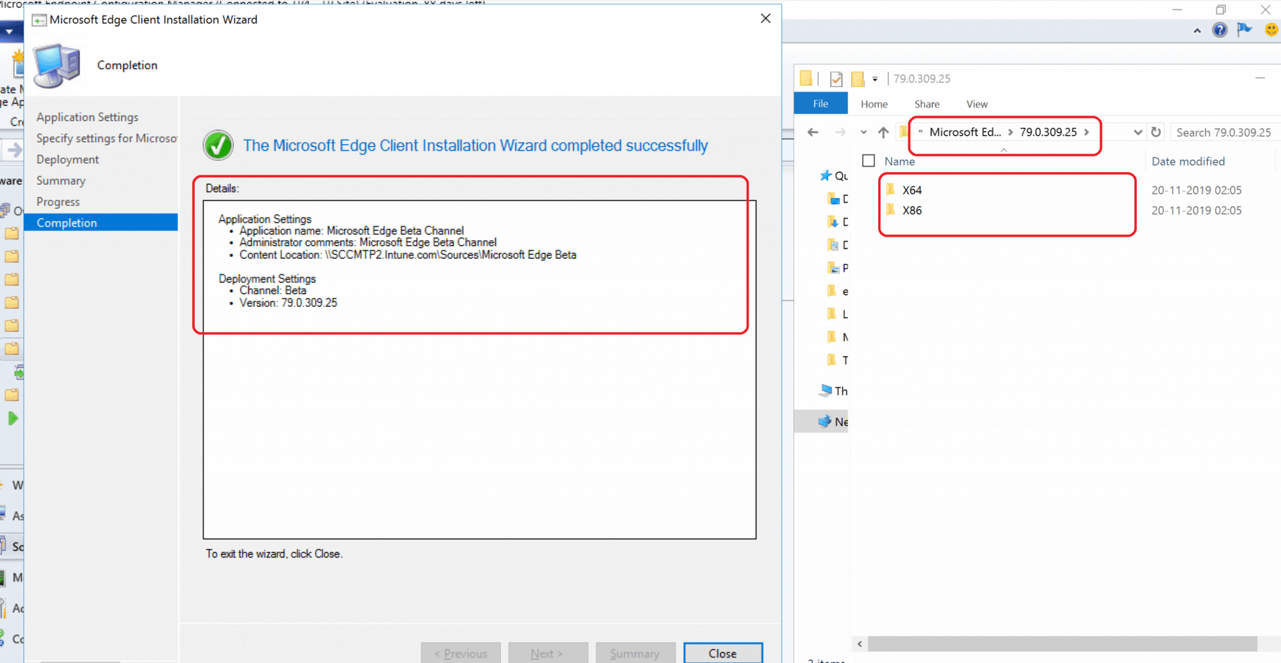Screen dimensions: 1281x663
Task: Click the Back navigation arrow
Action: pos(812,132)
